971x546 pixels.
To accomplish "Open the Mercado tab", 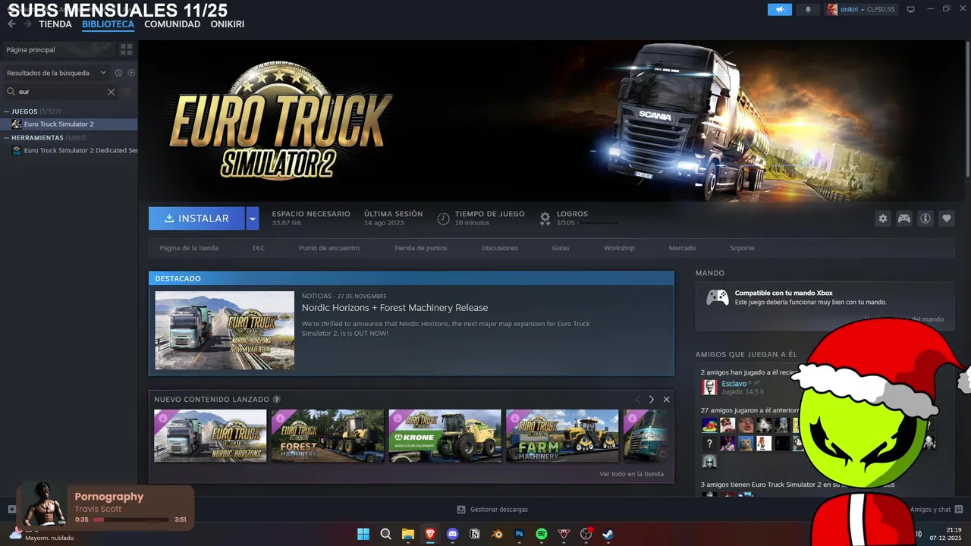I will 682,248.
